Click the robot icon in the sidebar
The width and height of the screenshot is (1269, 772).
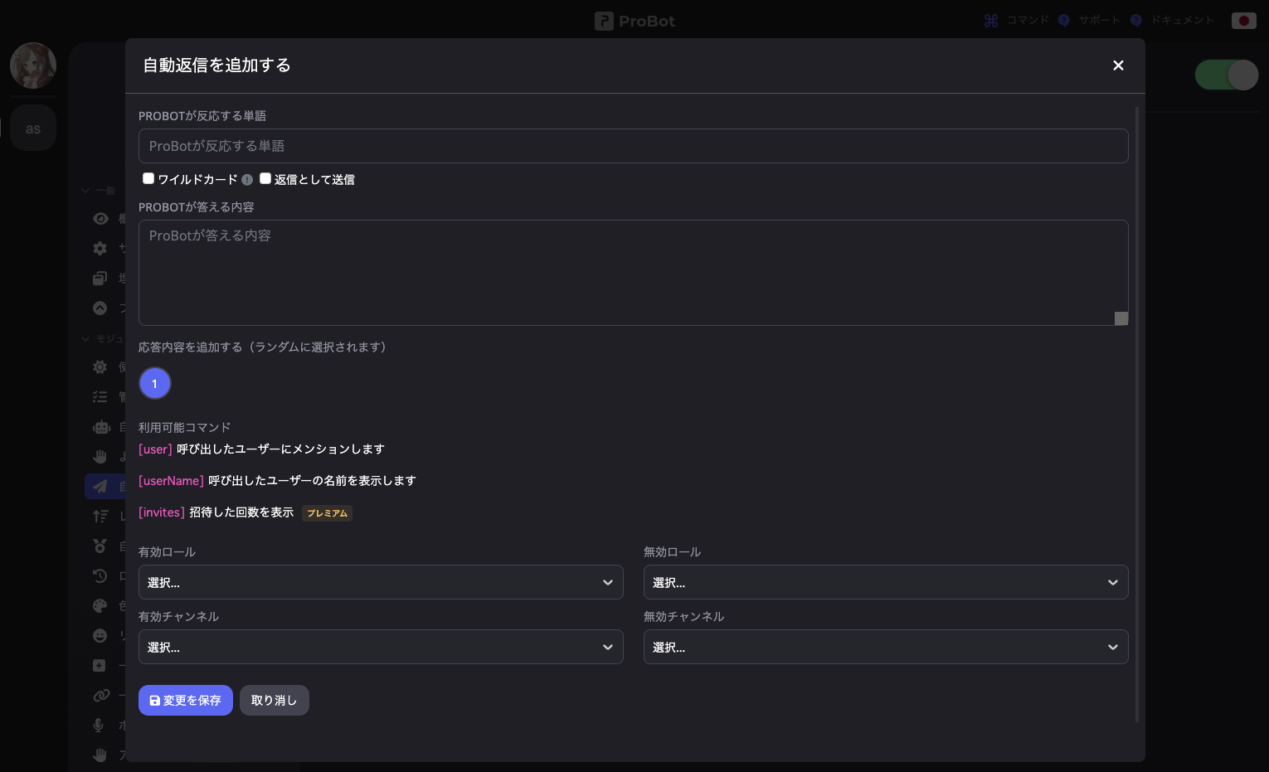coord(100,427)
